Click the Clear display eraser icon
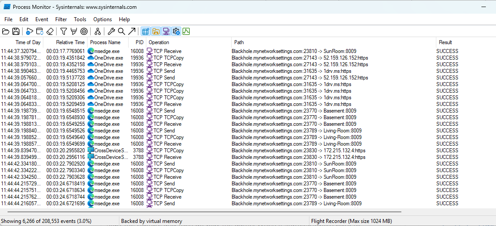496x226 pixels. [50, 31]
